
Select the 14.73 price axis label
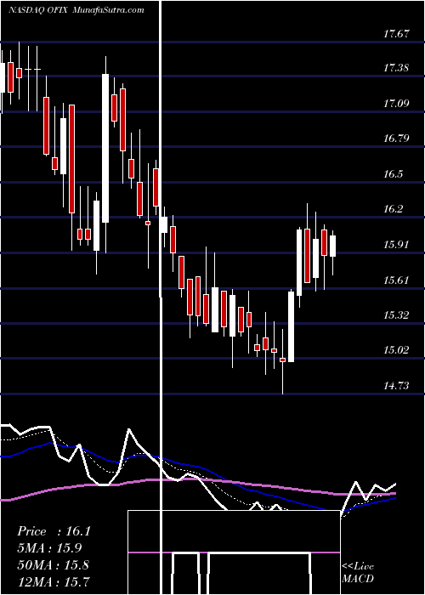tap(396, 386)
